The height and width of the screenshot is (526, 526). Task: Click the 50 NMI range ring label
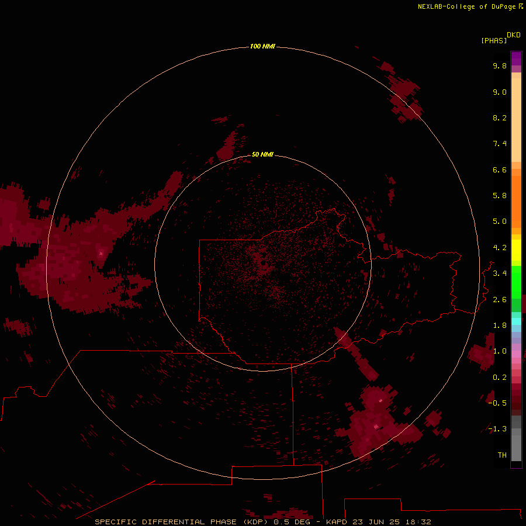coord(262,154)
